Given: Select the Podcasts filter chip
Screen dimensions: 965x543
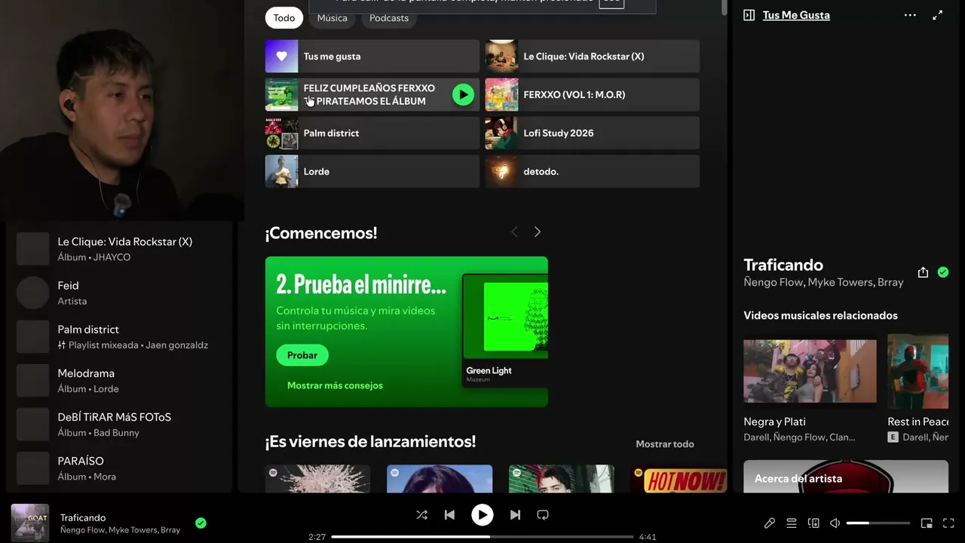Looking at the screenshot, I should pos(389,18).
